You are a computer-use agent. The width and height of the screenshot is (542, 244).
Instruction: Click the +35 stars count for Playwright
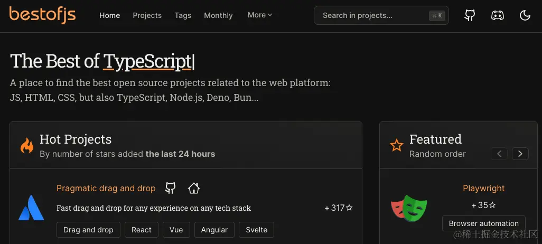[483, 205]
